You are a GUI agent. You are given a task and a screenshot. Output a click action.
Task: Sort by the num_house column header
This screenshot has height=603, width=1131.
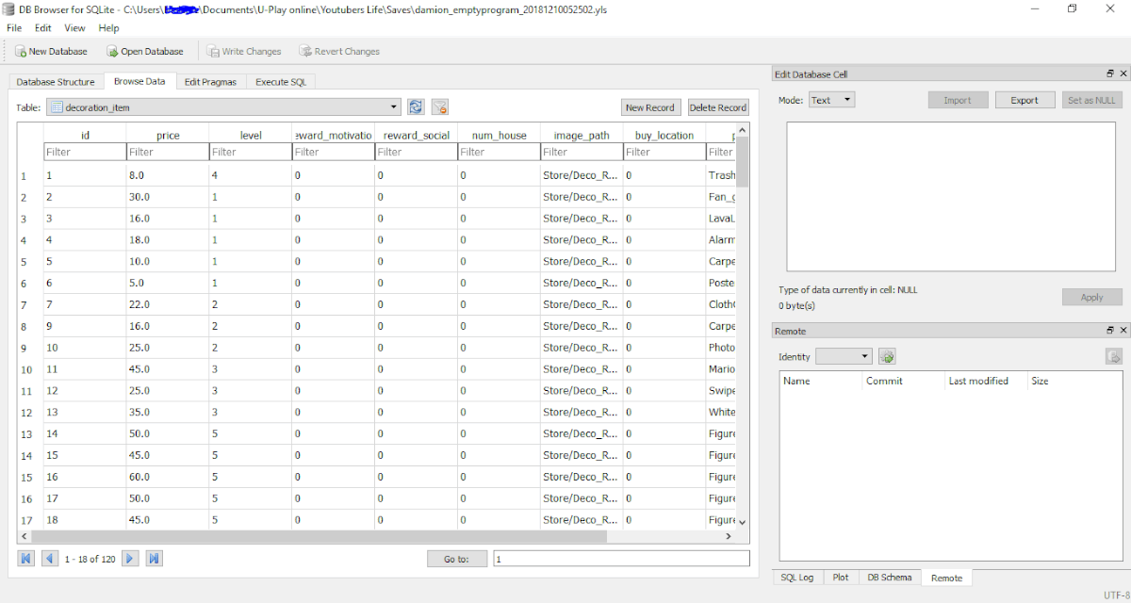pyautogui.click(x=499, y=135)
